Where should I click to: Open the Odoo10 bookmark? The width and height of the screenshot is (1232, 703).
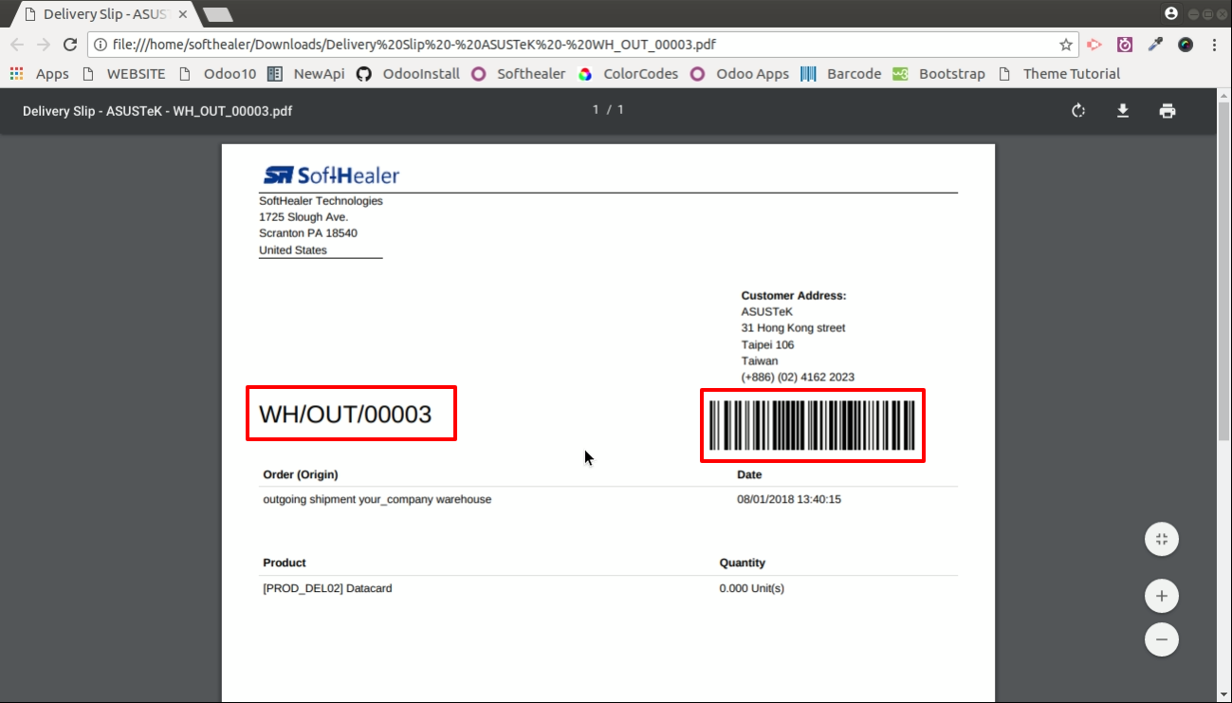(x=217, y=74)
